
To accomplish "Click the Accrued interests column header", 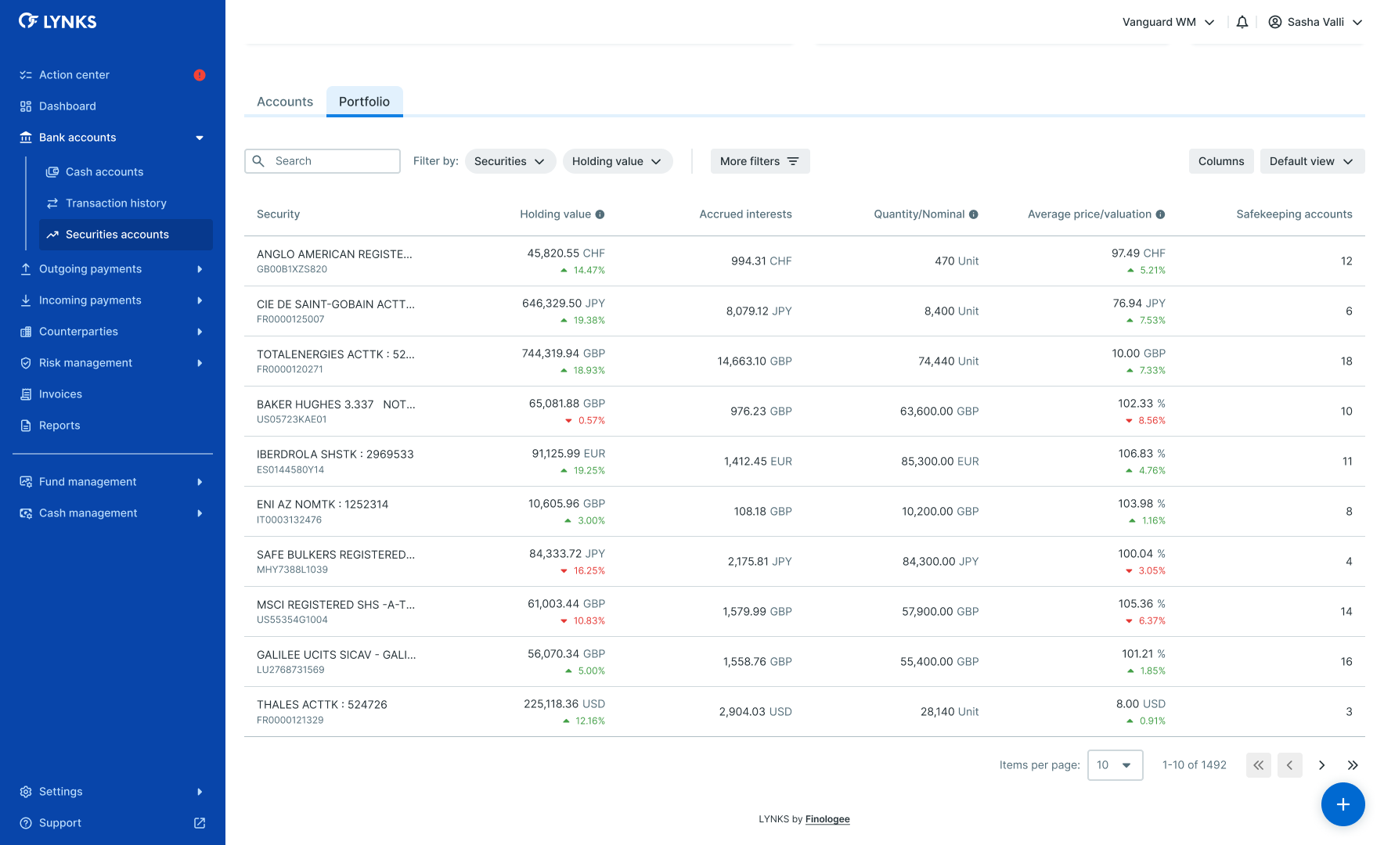I will pos(745,214).
